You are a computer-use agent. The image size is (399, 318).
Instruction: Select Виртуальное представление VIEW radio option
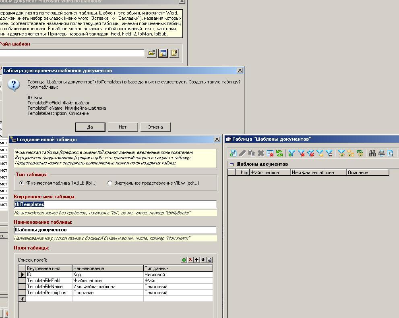[x=110, y=183]
